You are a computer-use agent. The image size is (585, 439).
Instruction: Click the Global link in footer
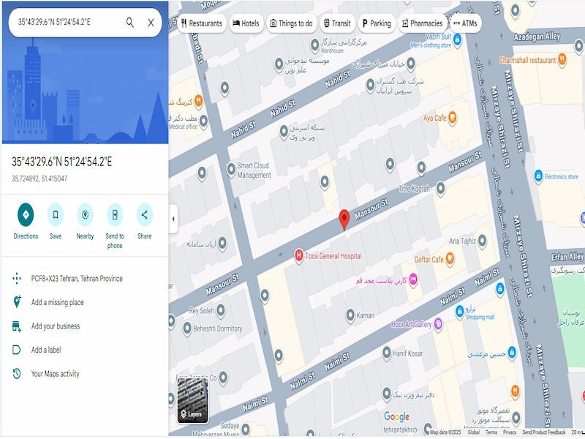coord(473,432)
